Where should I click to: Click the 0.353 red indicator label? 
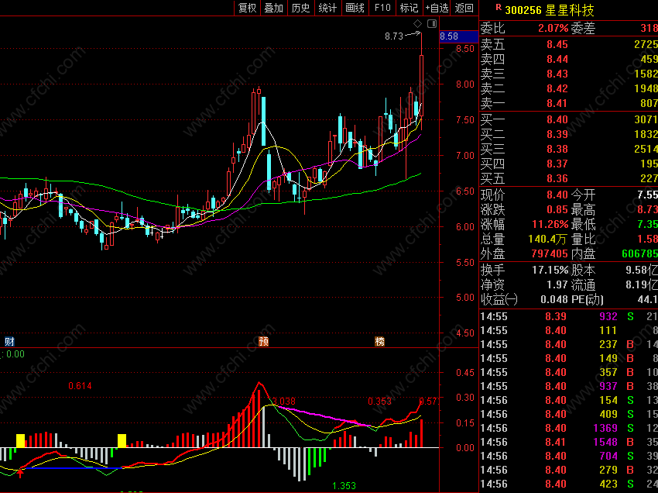coord(380,402)
